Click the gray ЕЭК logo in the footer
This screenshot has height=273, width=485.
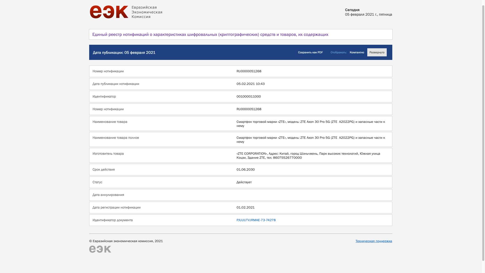coord(100,249)
